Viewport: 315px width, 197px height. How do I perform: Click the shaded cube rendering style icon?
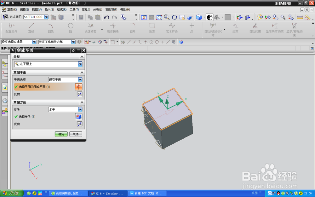pos(199,17)
